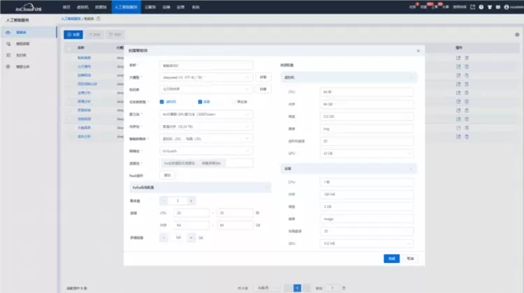Click the delete trash icon in the first row
Viewport: 524px width, 293px height.
tap(467, 58)
